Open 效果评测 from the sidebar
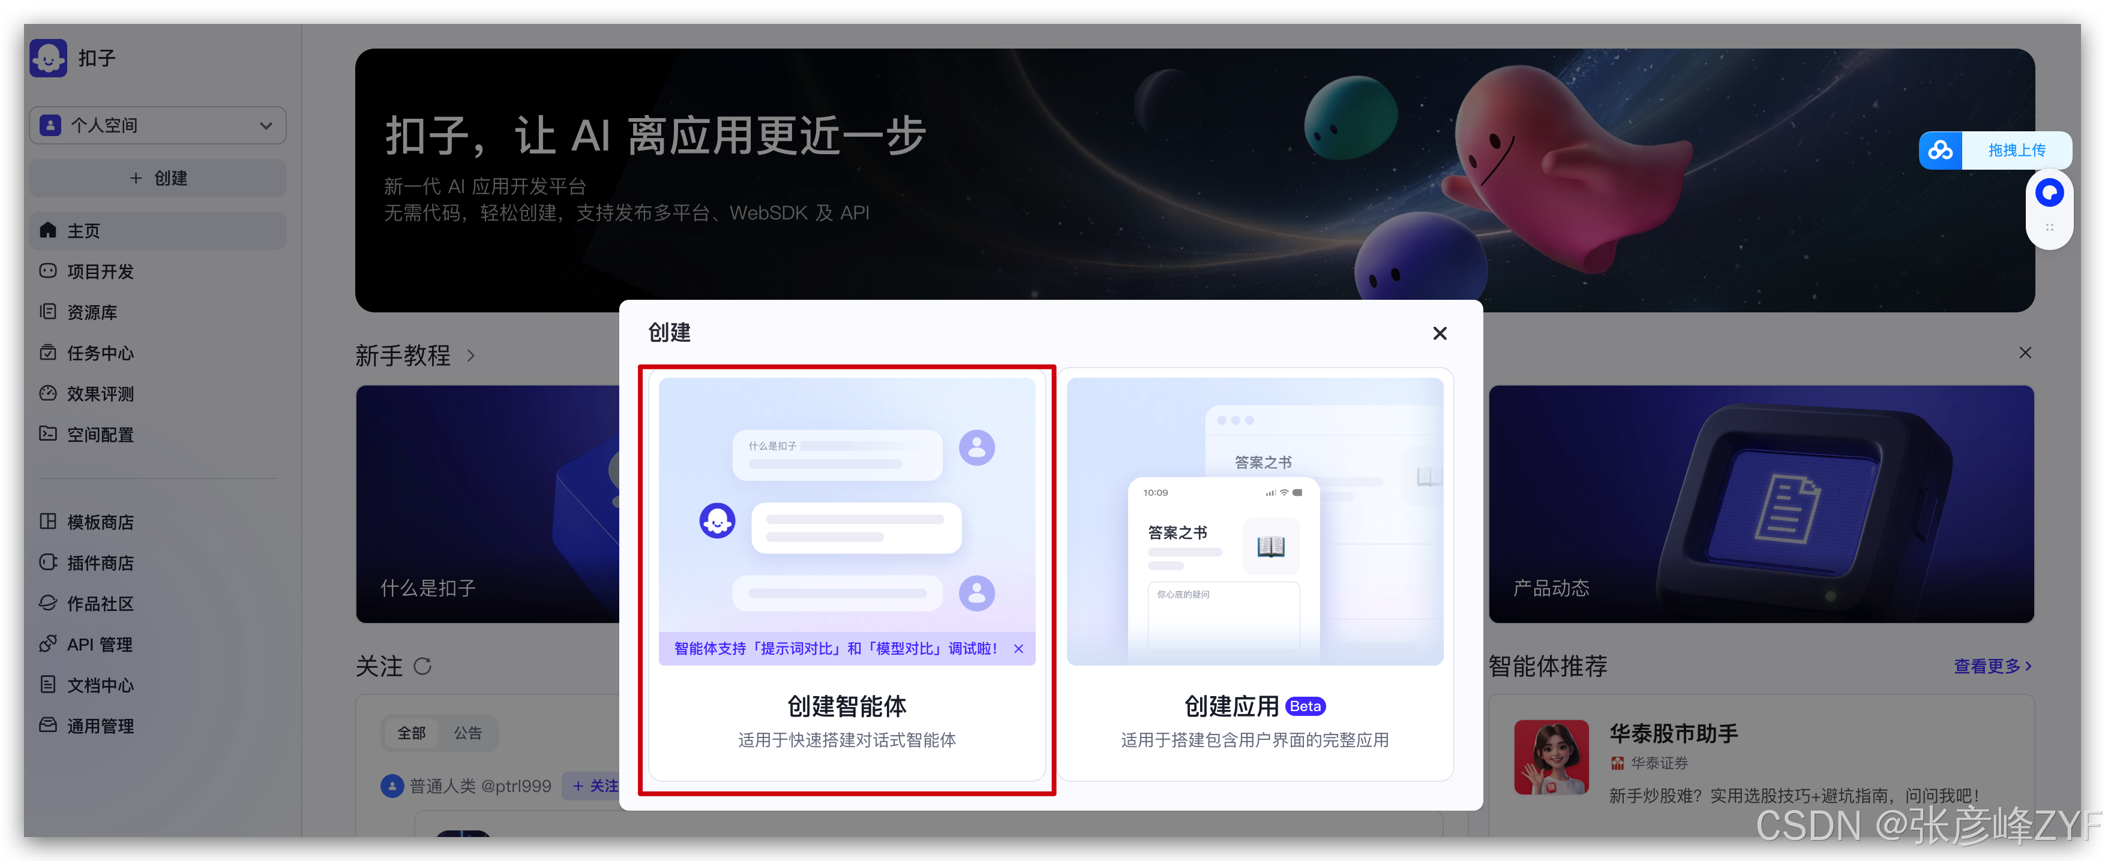 tap(100, 394)
